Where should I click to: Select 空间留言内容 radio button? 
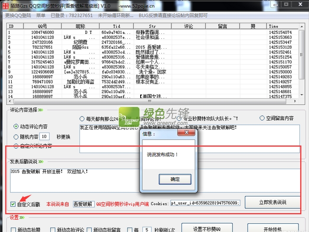(262, 118)
